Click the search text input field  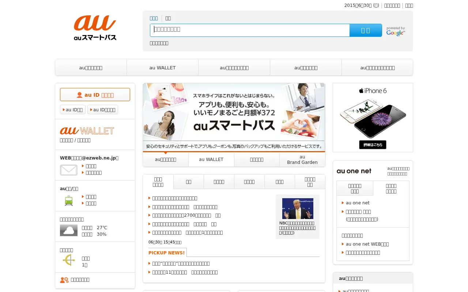pyautogui.click(x=250, y=30)
